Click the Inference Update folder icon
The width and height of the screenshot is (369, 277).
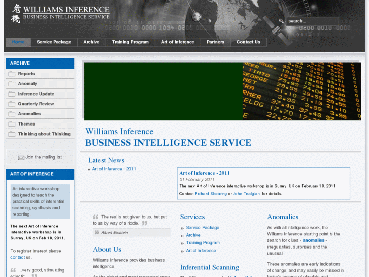pos(12,94)
